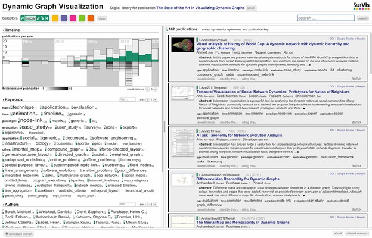
Task: Open the related surveys button
Action: [357, 233]
